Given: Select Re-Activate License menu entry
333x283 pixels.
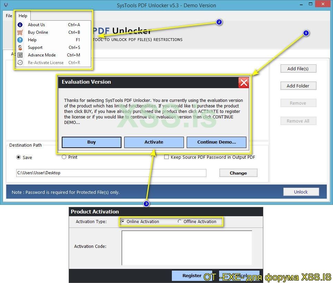Looking at the screenshot, I should (x=54, y=63).
